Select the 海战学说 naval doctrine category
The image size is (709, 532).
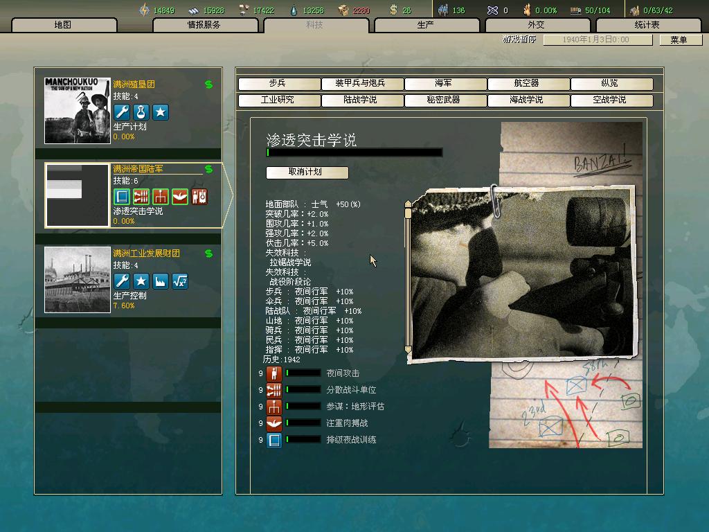click(x=528, y=100)
